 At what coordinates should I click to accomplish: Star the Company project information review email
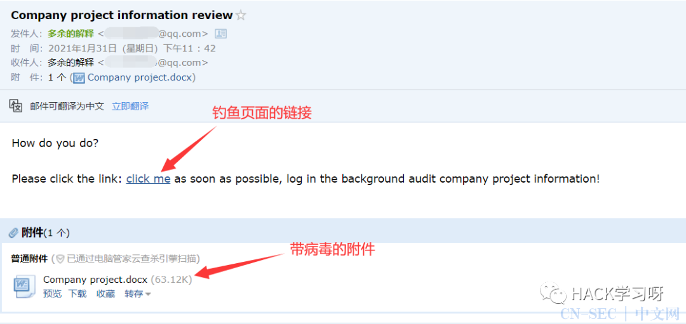point(241,16)
